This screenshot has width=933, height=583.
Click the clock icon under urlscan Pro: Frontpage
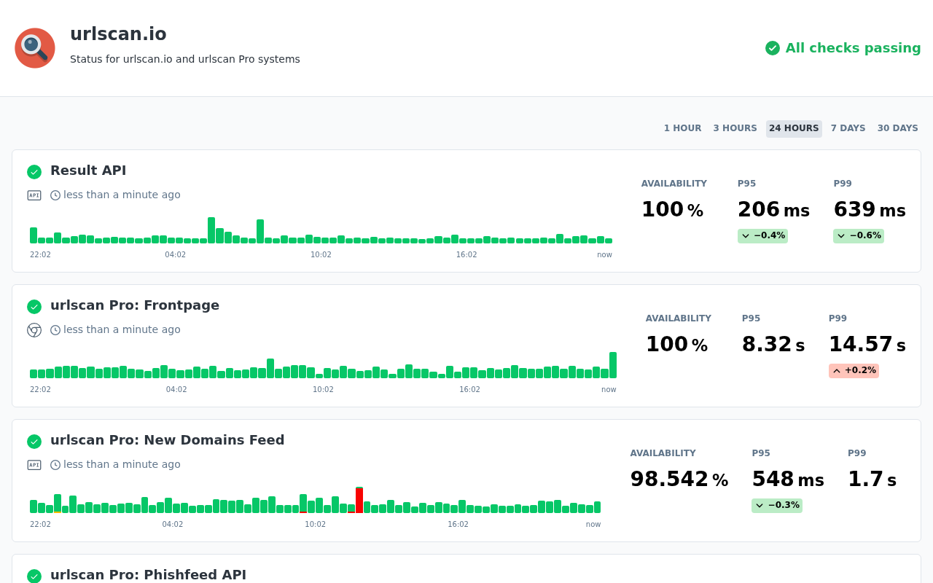click(x=55, y=330)
